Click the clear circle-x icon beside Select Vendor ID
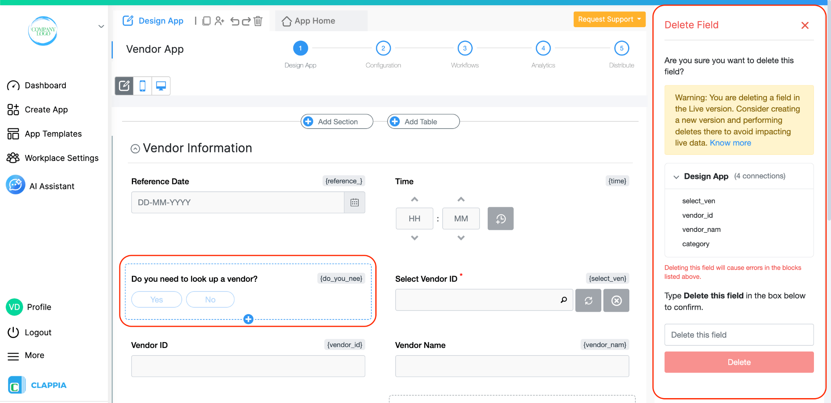The height and width of the screenshot is (403, 831). pyautogui.click(x=616, y=300)
